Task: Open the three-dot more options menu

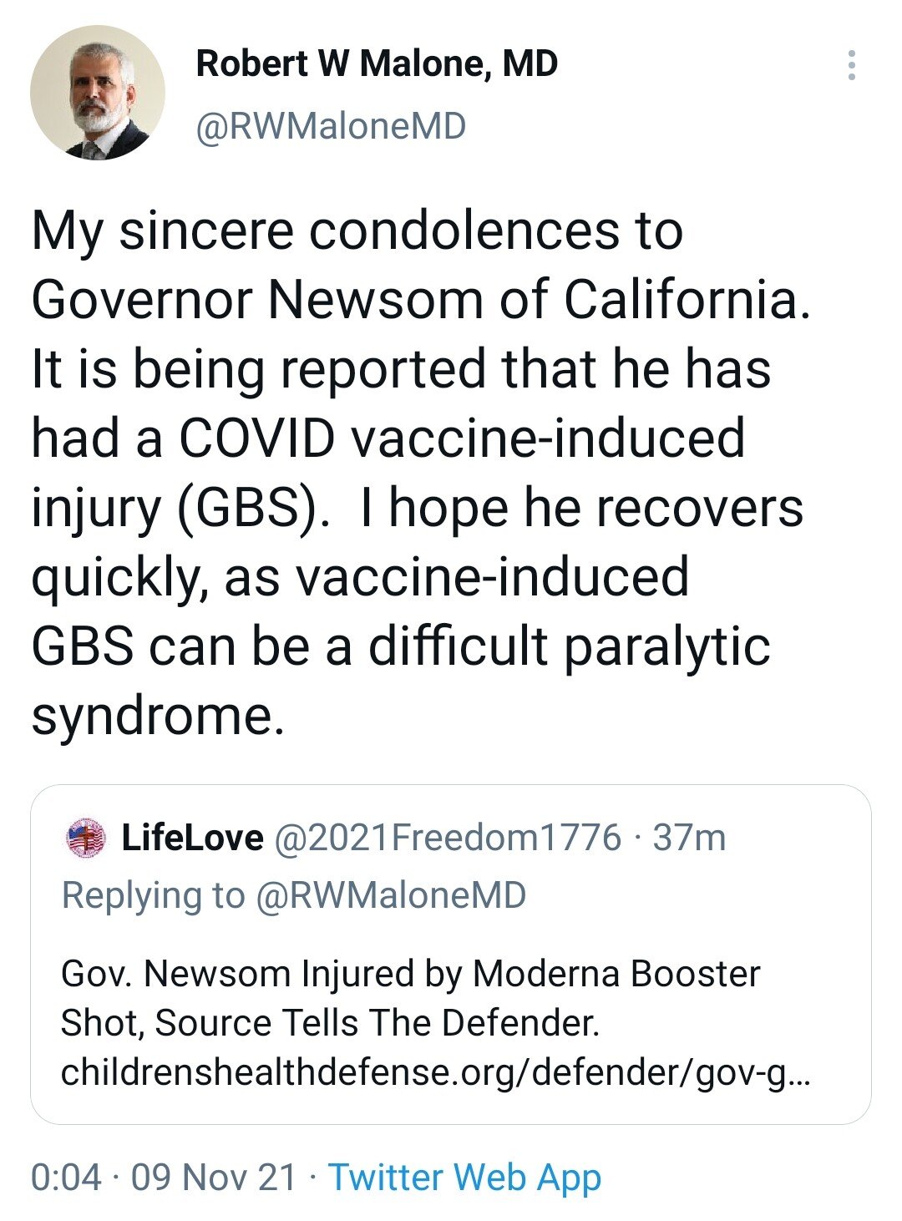Action: [851, 65]
